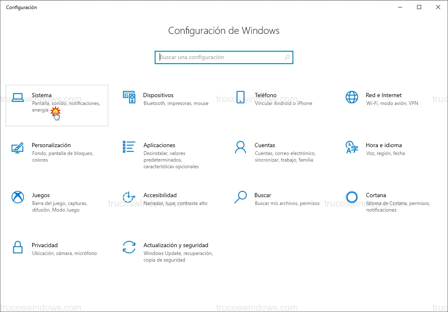Click the Accesibilidad dashed clock icon
The width and height of the screenshot is (448, 312).
pyautogui.click(x=129, y=197)
